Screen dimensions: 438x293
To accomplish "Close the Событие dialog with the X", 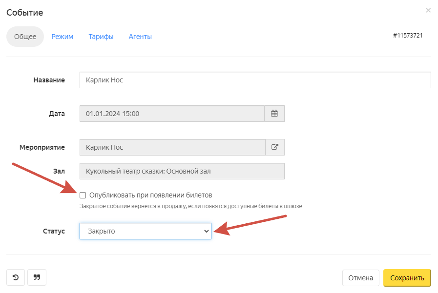I will [x=428, y=10].
